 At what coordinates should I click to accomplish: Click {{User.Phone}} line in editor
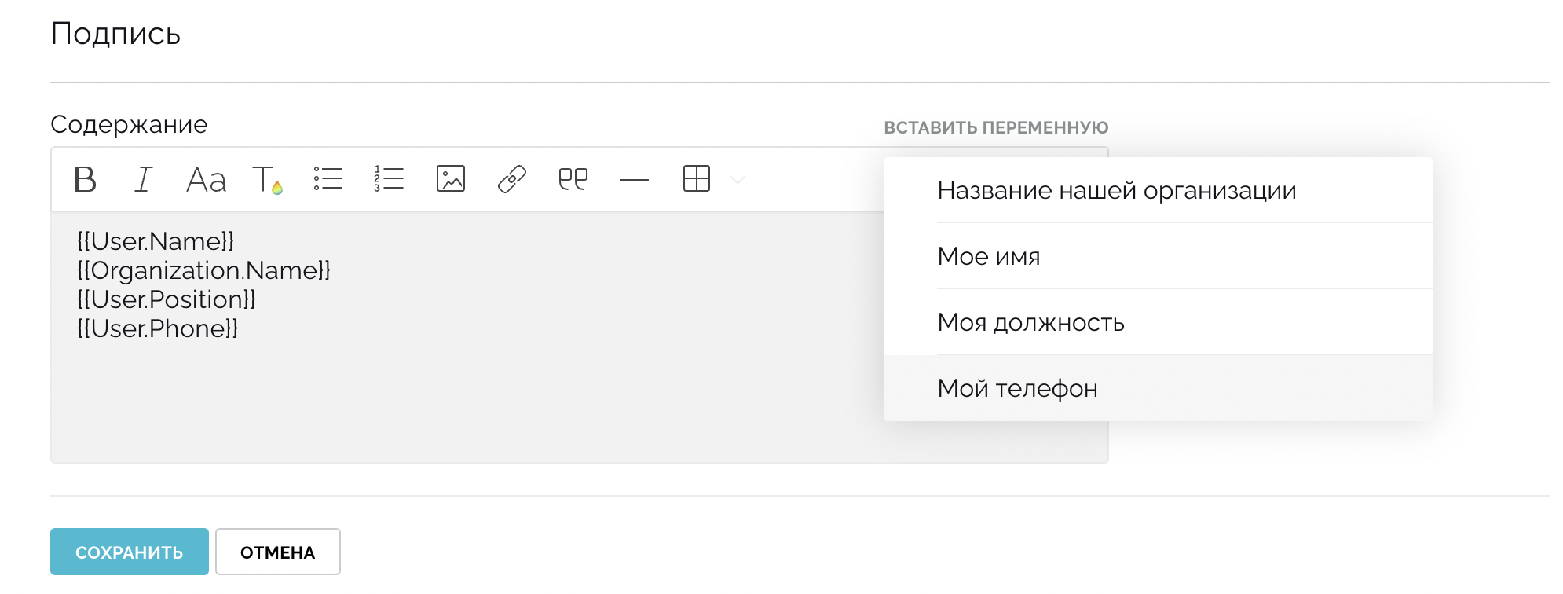pos(157,328)
